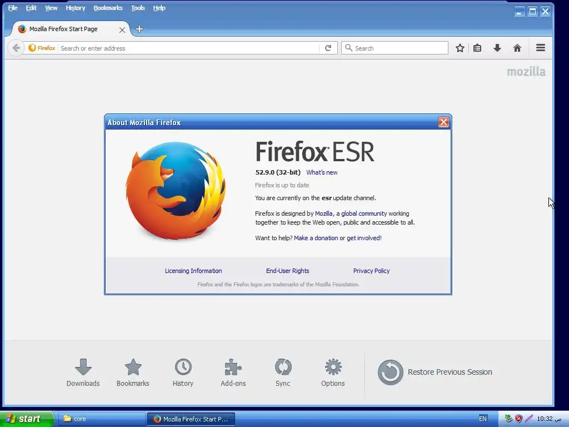
Task: Open Add-ons puzzle piece shortcut
Action: coord(233,372)
